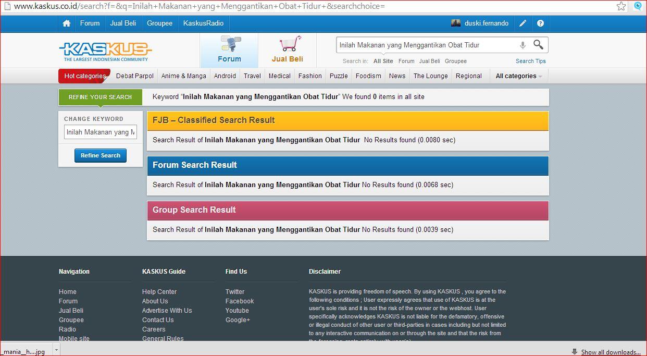This screenshot has height=356, width=647.
Task: Click the home icon in the top navigation bar
Action: pyautogui.click(x=66, y=23)
